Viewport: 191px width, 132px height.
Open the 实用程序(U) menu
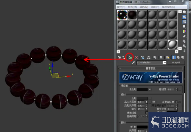(x=168, y=7)
